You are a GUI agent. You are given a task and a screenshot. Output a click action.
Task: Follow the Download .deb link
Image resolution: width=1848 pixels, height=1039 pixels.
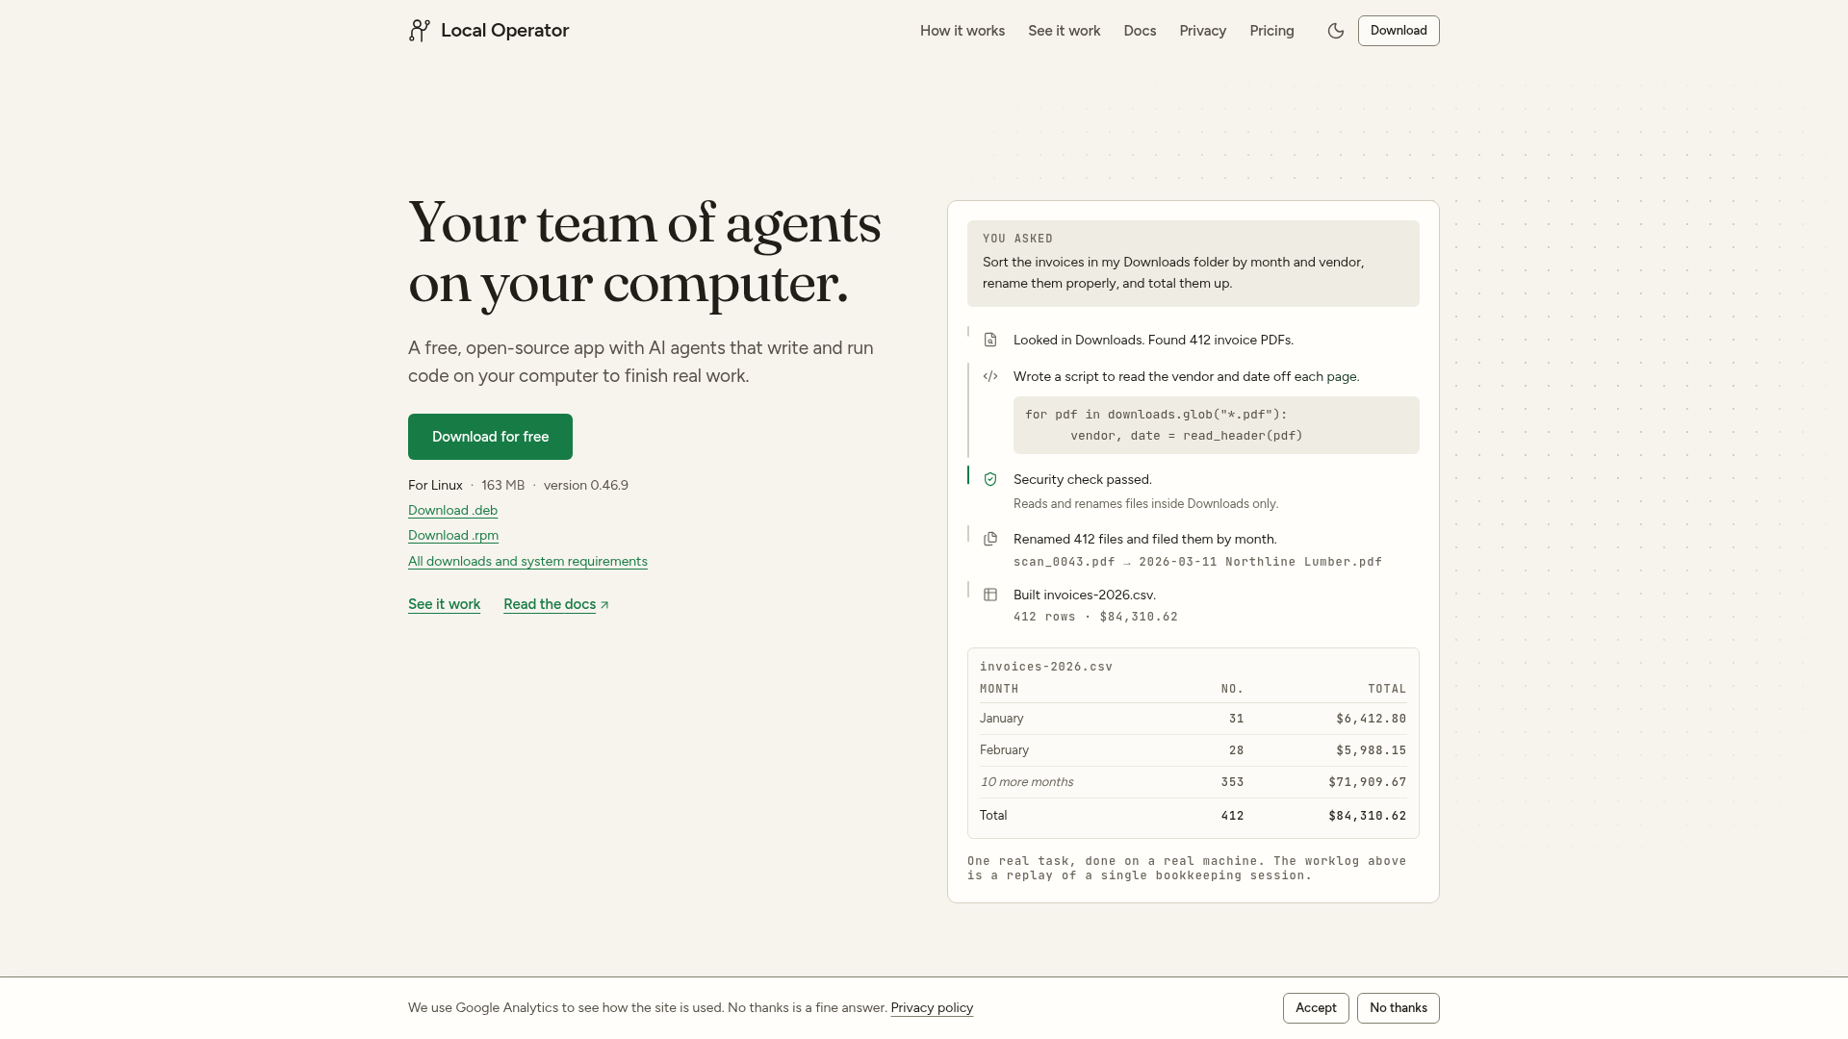[452, 511]
